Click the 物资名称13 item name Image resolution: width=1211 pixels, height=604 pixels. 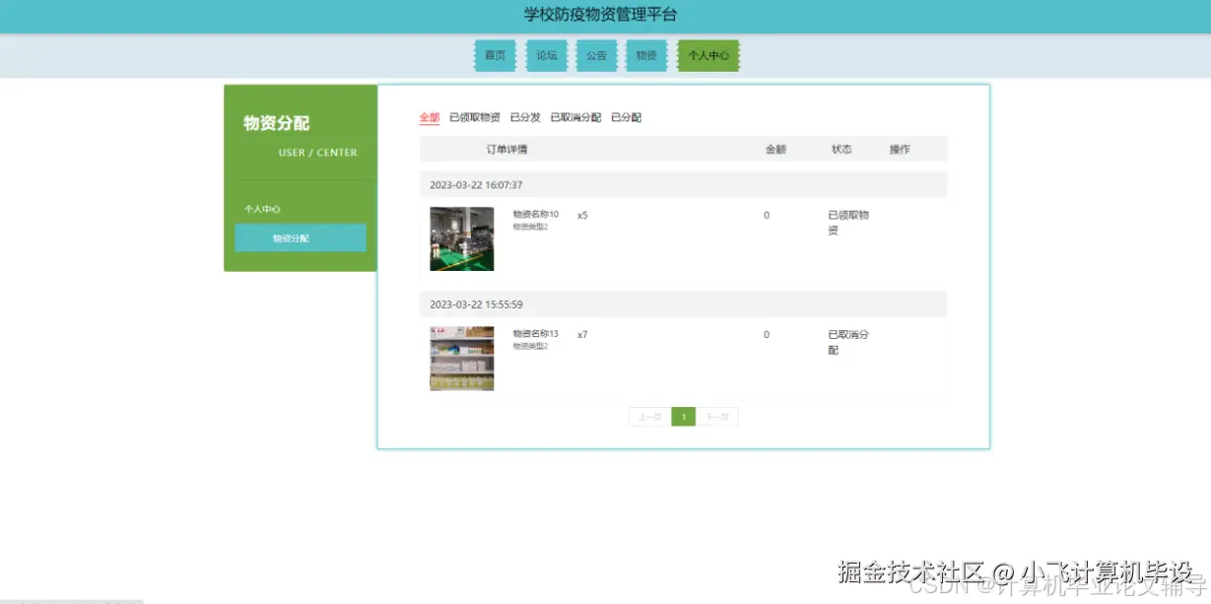(535, 334)
